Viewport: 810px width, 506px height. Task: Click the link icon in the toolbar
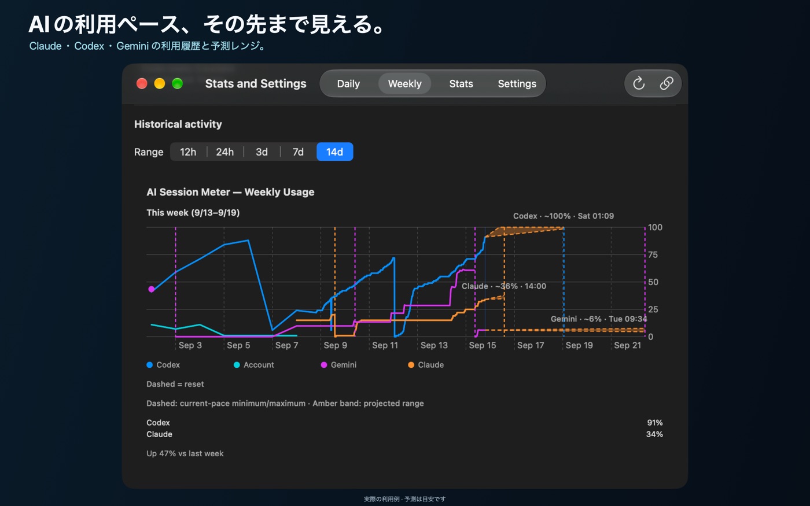pos(667,83)
